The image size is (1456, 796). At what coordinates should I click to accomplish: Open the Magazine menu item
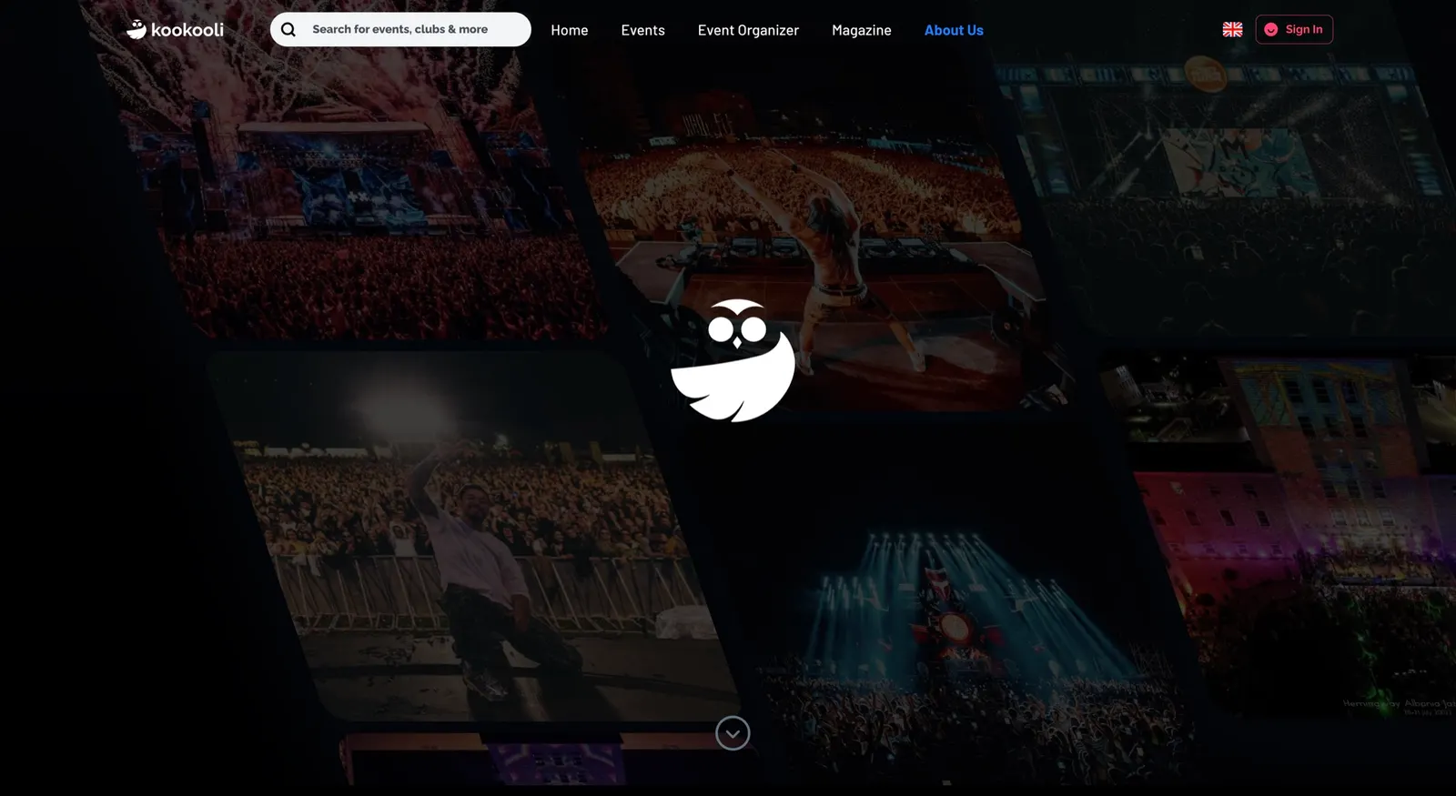tap(862, 30)
